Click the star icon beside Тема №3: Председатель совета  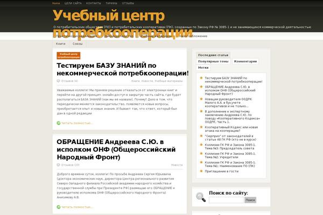pyautogui.click(x=201, y=145)
